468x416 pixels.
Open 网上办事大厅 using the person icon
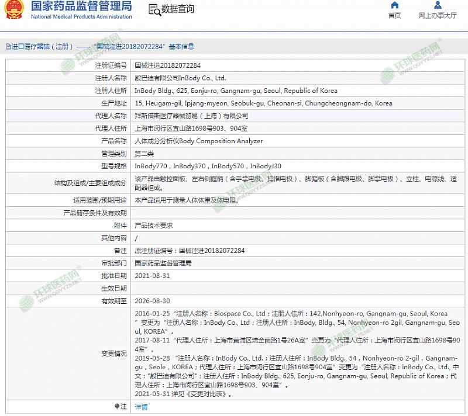coord(438,5)
